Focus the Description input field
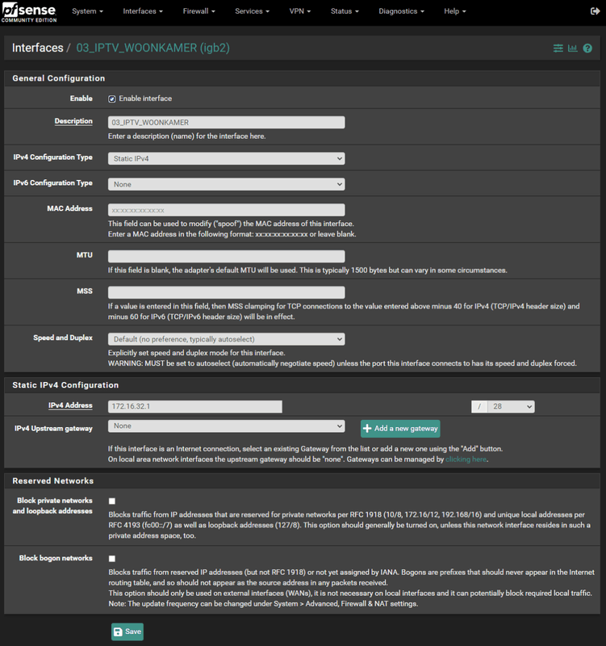Viewport: 606px width, 646px height. click(x=227, y=123)
